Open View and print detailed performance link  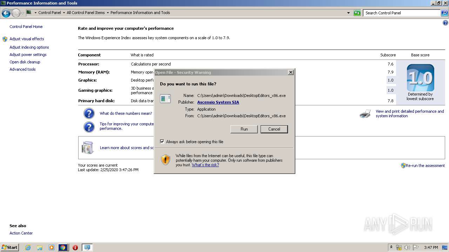tap(410, 114)
